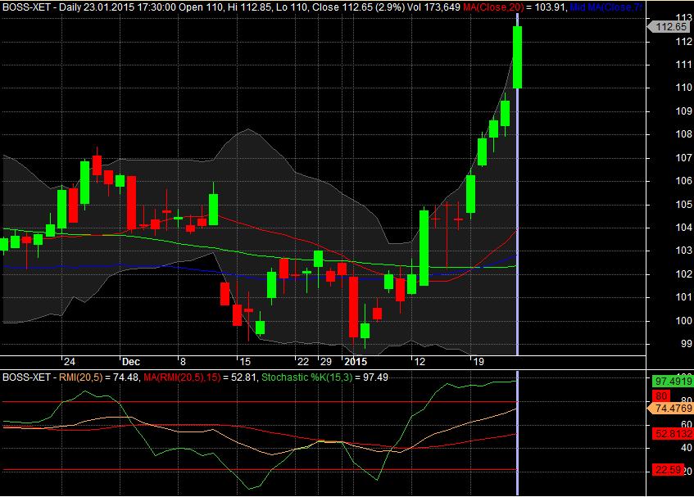Click the 102 price axis label
Image resolution: width=694 pixels, height=497 pixels.
[684, 274]
